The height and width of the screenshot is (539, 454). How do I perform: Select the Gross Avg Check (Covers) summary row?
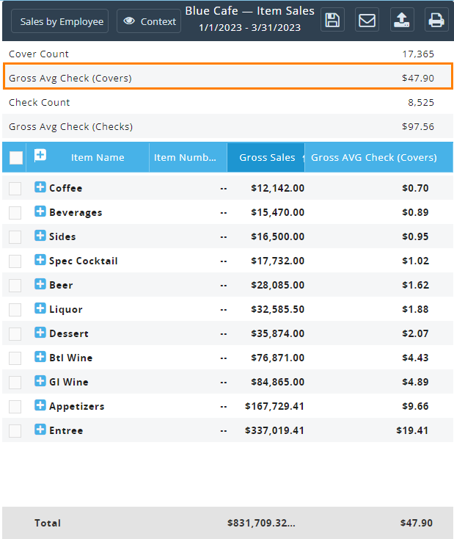pyautogui.click(x=227, y=78)
